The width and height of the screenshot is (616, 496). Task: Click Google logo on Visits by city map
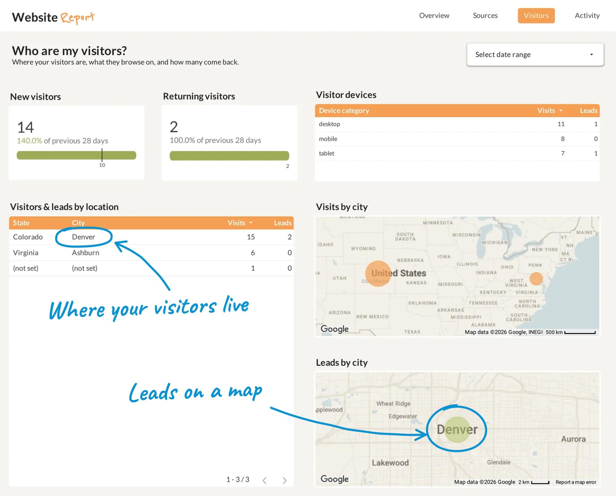(334, 329)
